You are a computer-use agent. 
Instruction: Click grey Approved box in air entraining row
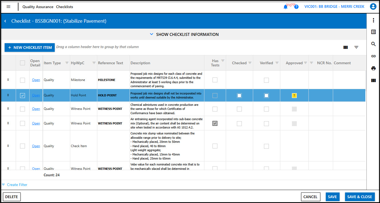coord(294,123)
